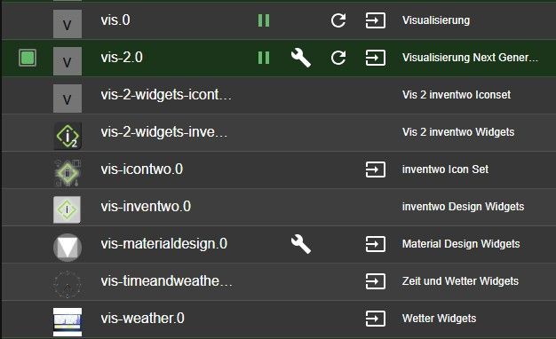Click inventwo Icon Set text

coord(445,169)
